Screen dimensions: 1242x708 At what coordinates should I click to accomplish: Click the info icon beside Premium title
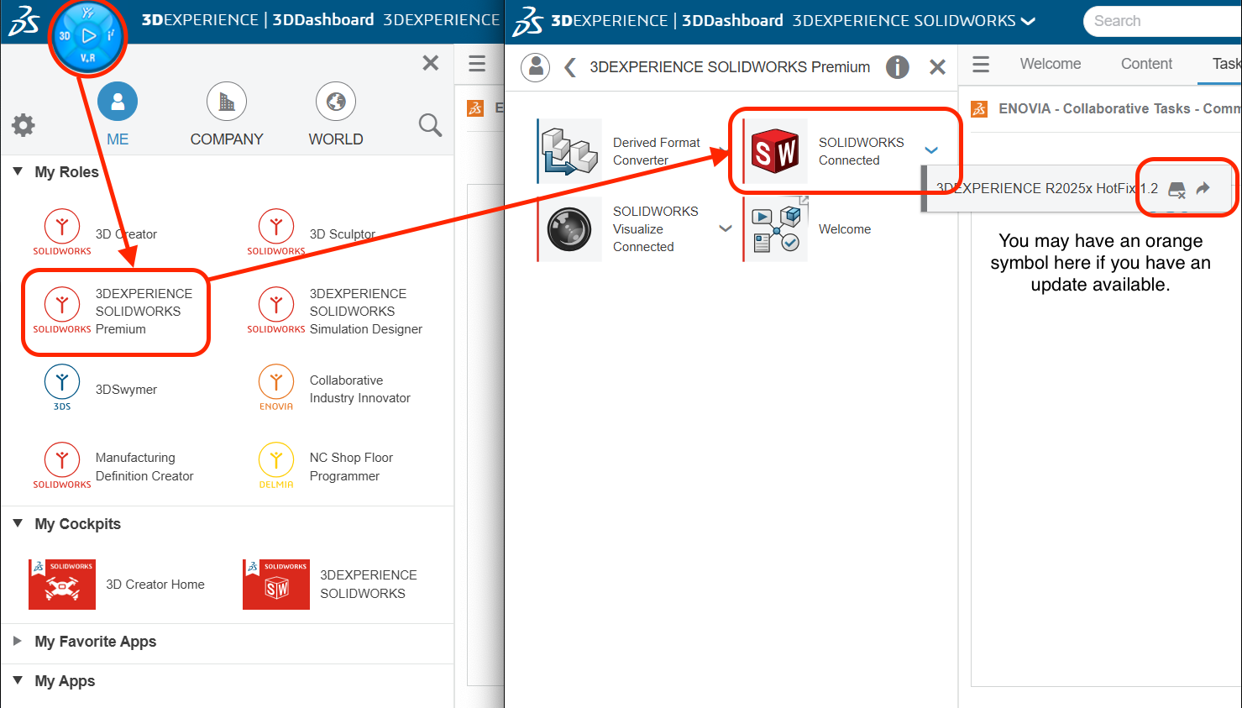coord(897,67)
